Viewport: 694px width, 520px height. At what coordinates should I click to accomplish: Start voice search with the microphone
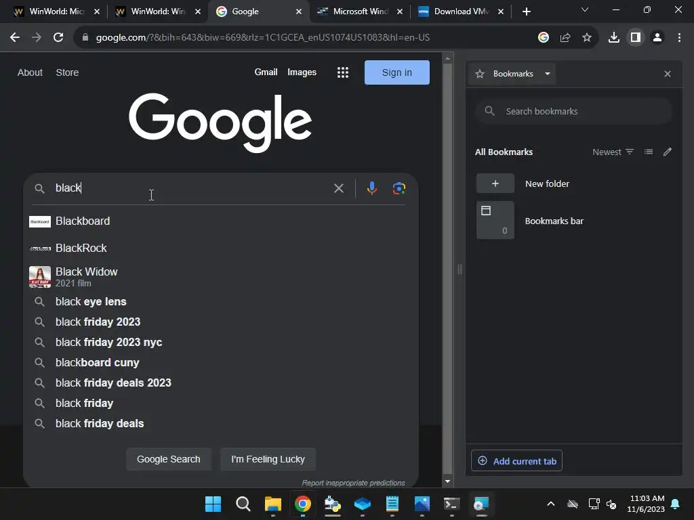[x=372, y=188]
